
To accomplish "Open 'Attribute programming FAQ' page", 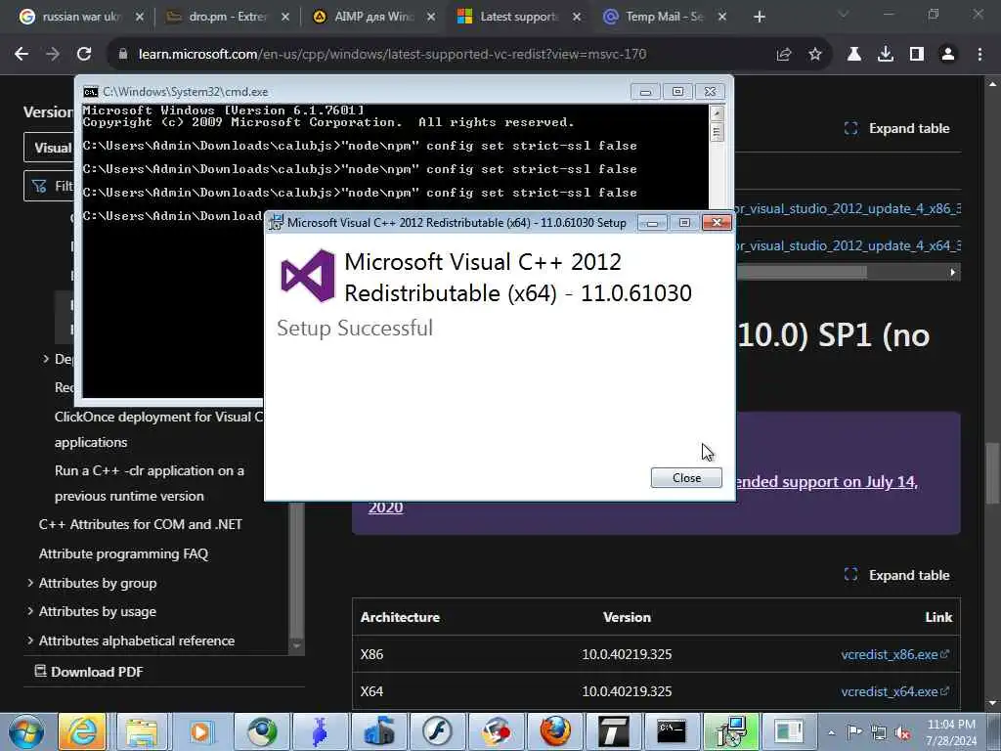I will 123,553.
